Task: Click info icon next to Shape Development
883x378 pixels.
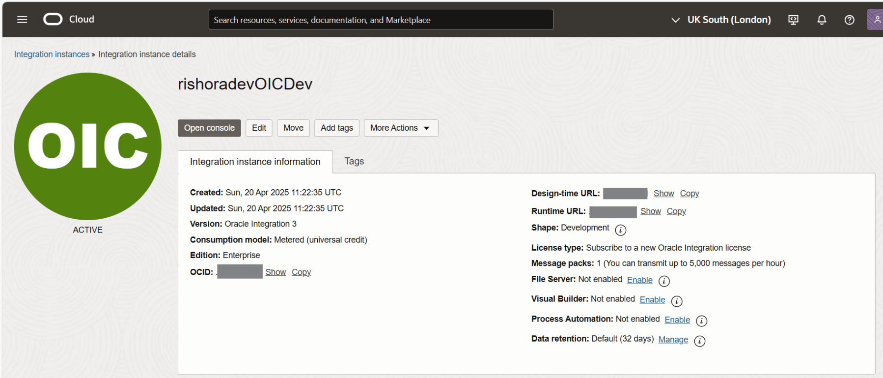Action: click(621, 230)
